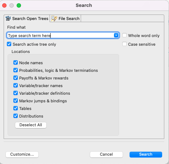169x164 pixels.
Task: Enable Case sensitive matching
Action: point(124,44)
